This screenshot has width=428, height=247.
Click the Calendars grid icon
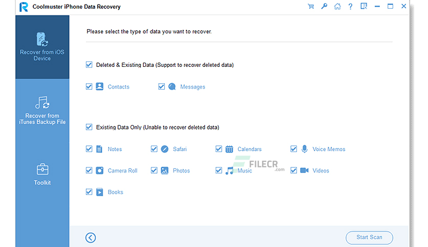(x=229, y=149)
